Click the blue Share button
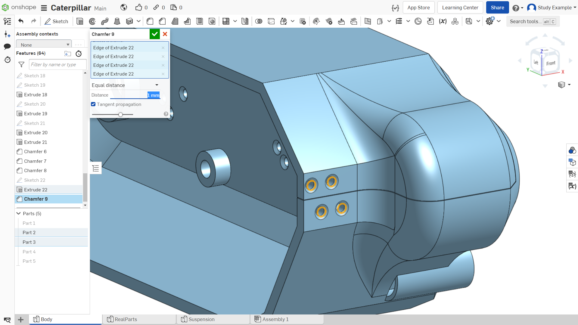 pyautogui.click(x=497, y=8)
